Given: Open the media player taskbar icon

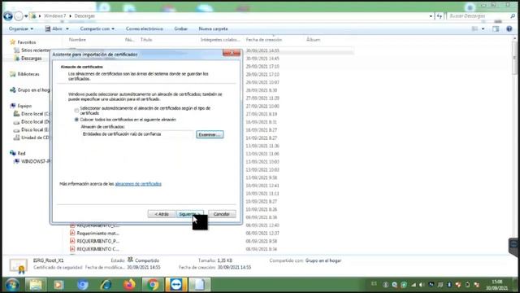Looking at the screenshot, I should [58, 285].
